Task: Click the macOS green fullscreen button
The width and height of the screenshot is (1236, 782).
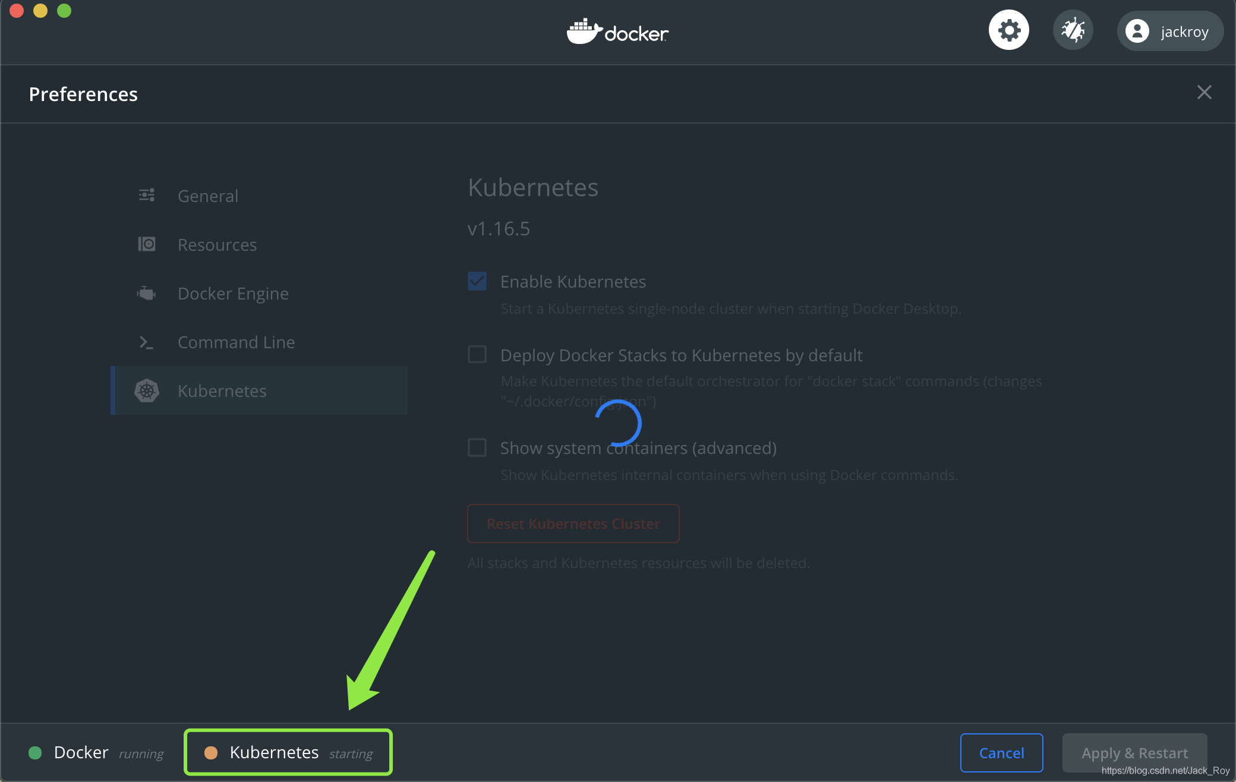Action: tap(64, 11)
